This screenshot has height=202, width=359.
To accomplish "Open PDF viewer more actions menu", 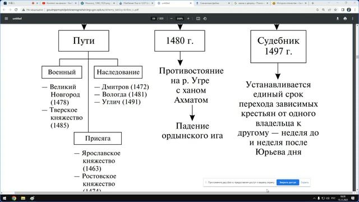I will pos(353,19).
